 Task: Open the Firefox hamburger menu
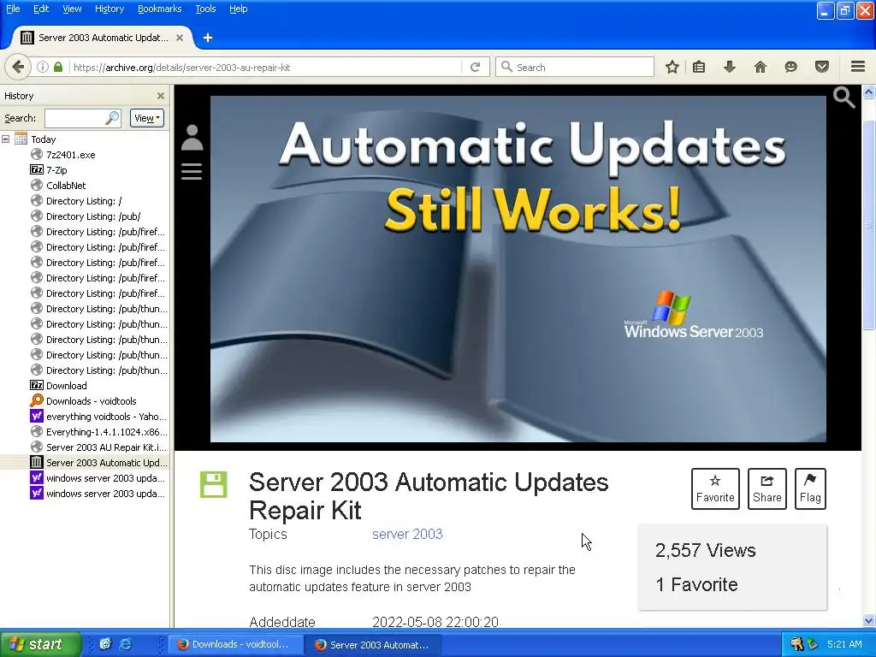(x=858, y=67)
